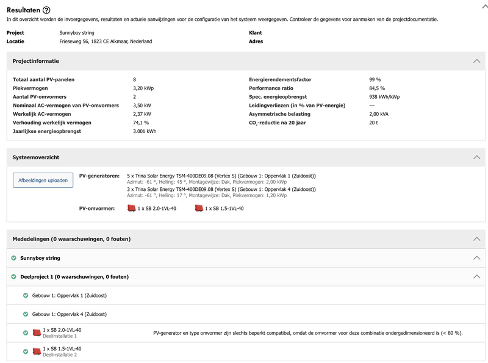Click the inverter icon for Deelinstallatie 1
The height and width of the screenshot is (363, 488).
tap(36, 332)
